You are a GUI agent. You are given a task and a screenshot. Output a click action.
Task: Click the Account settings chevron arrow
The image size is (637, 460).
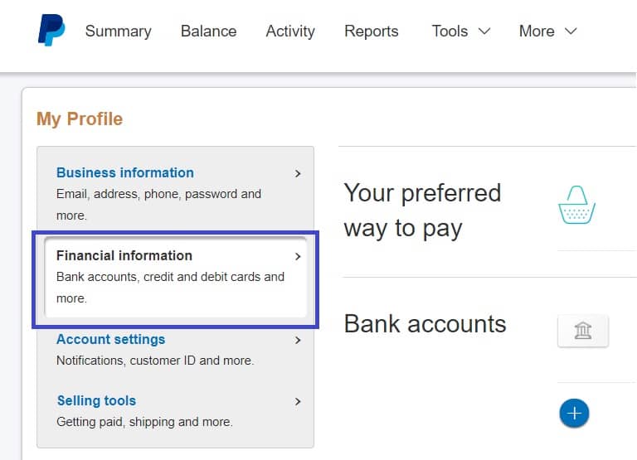pos(298,340)
